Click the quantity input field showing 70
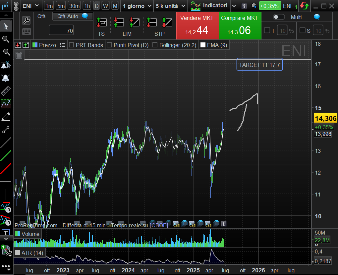 point(61,31)
